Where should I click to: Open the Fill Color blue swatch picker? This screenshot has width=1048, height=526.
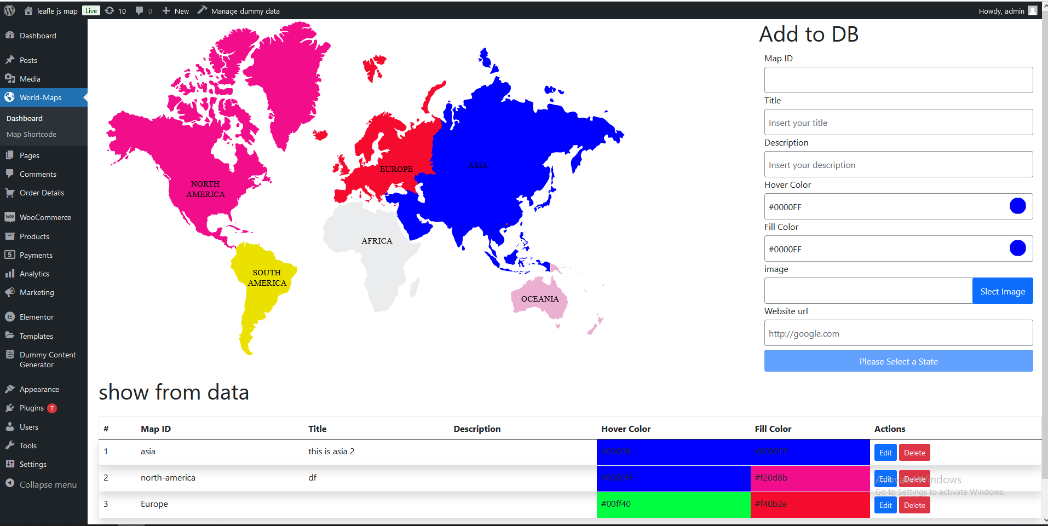(x=1017, y=248)
